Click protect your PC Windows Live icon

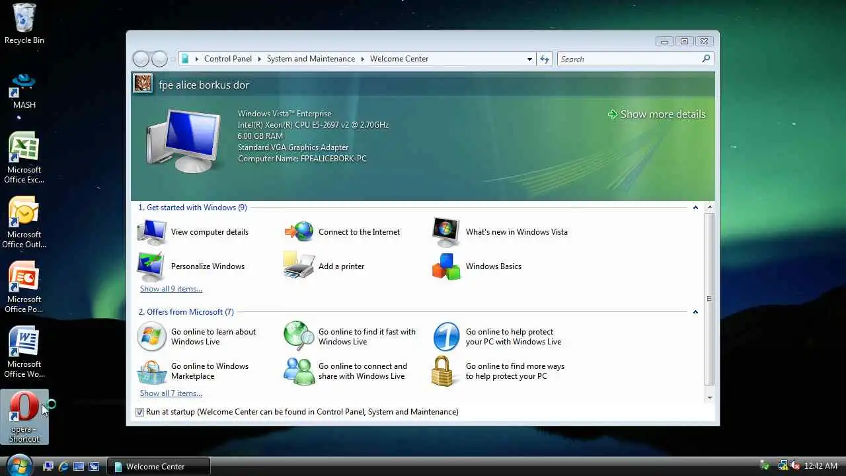[x=446, y=337]
